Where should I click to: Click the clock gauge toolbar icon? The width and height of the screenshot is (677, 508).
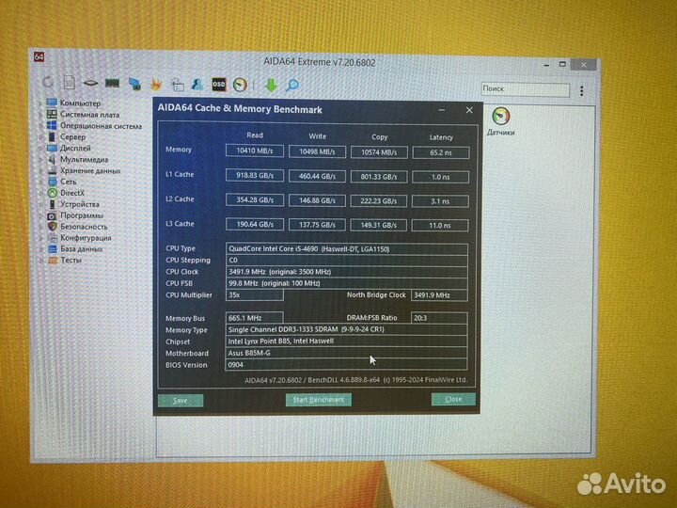[241, 85]
